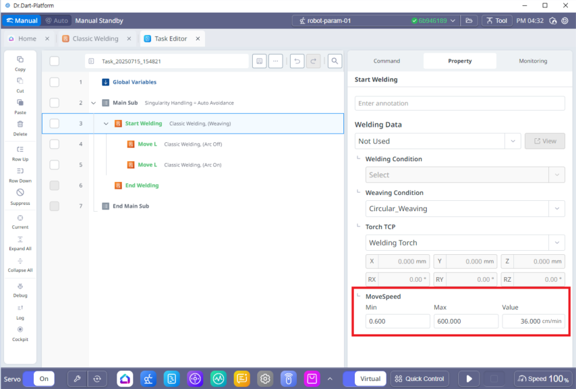The height and width of the screenshot is (389, 576).
Task: Click the Tool button in top bar
Action: click(496, 20)
